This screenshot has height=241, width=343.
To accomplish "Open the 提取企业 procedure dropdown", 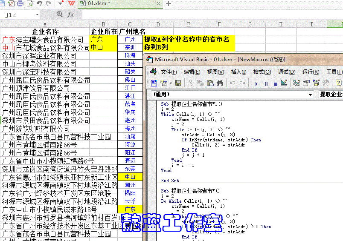I will point(330,94).
